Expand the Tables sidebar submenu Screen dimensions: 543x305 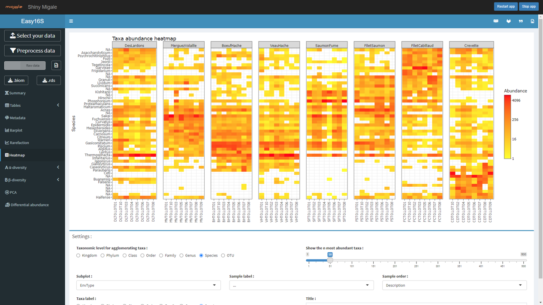[32, 105]
